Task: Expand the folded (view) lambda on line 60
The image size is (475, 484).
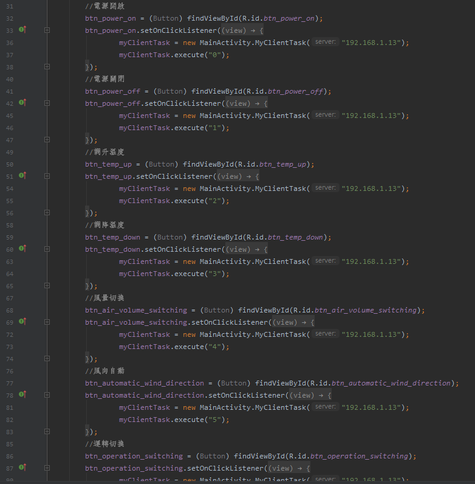Action: click(237, 249)
